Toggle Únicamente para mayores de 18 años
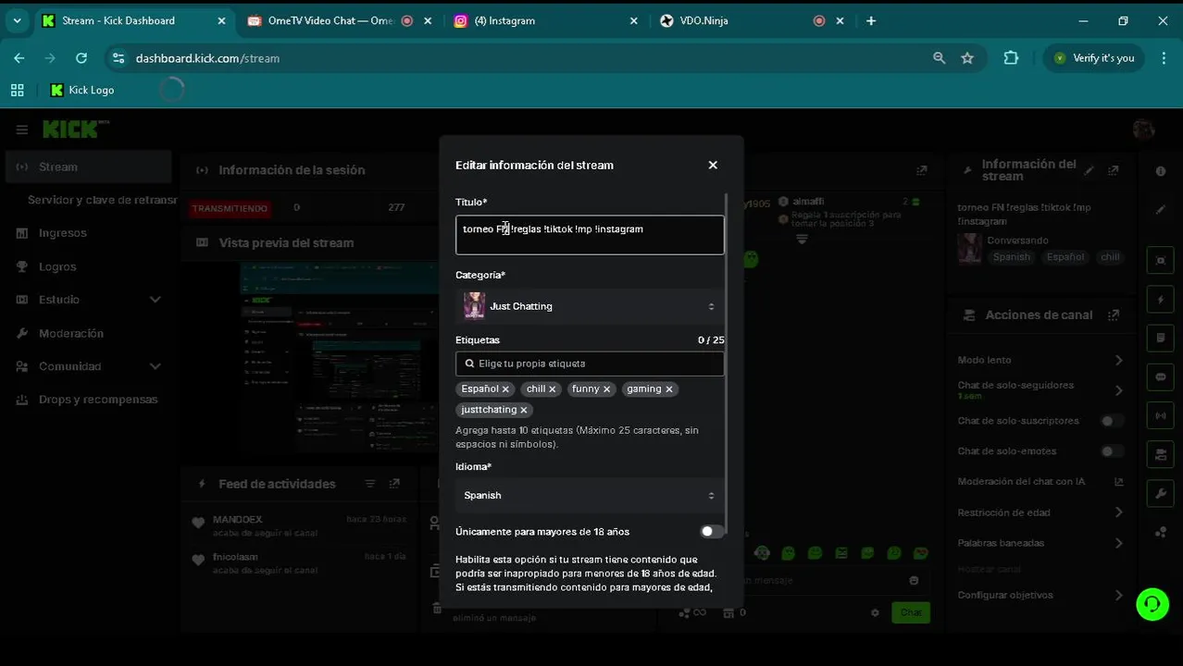This screenshot has width=1183, height=666. point(712,532)
